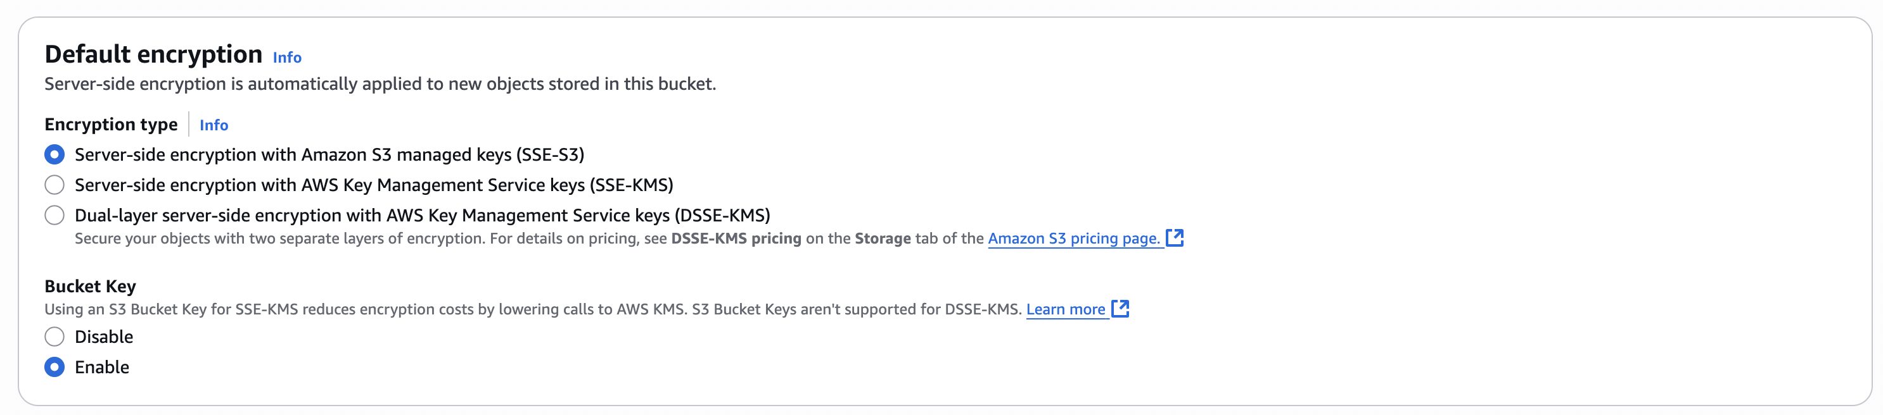Click the 'Disable' option label text
The height and width of the screenshot is (415, 1883).
point(104,337)
